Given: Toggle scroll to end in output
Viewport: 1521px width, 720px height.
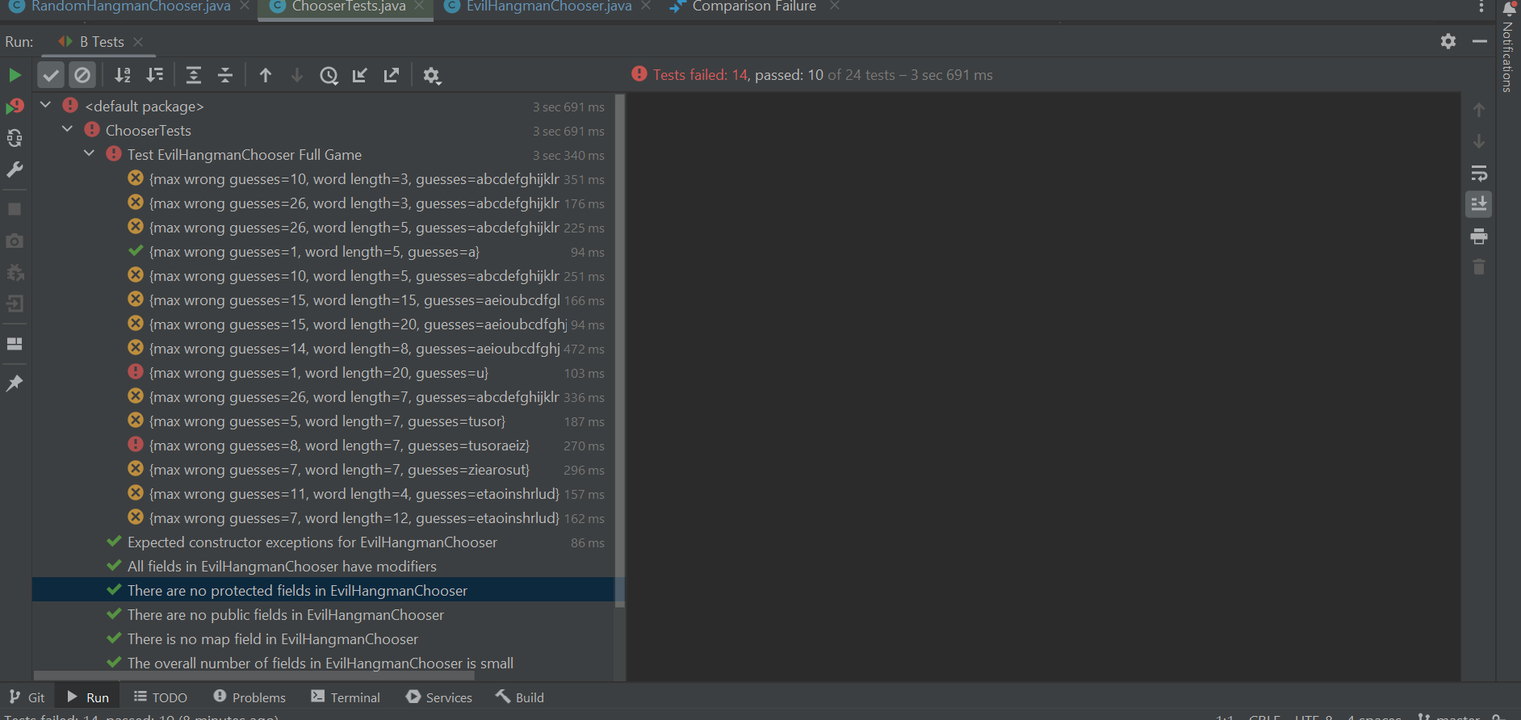Looking at the screenshot, I should click(x=1478, y=204).
